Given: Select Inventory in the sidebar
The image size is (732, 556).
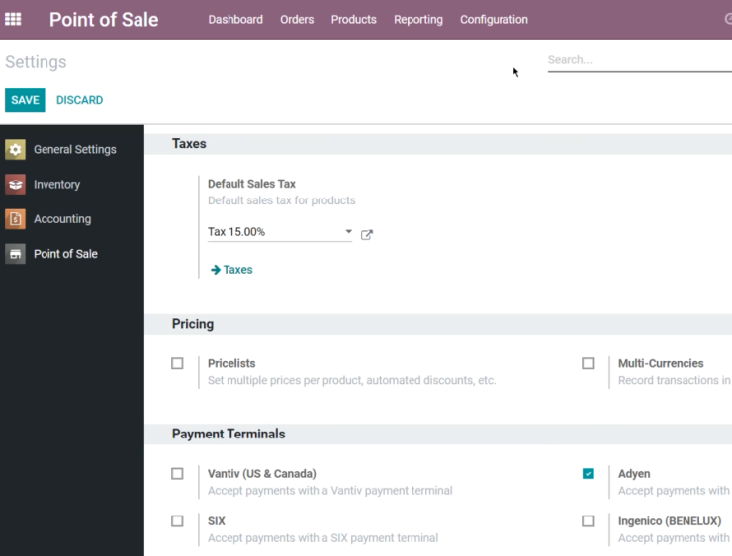Looking at the screenshot, I should click(56, 184).
